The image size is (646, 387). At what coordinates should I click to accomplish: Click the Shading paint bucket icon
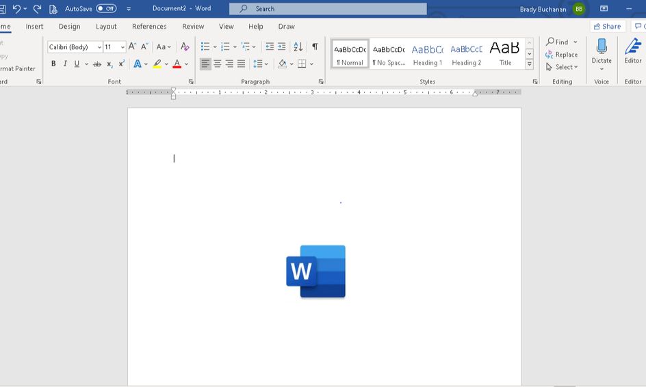(x=282, y=64)
